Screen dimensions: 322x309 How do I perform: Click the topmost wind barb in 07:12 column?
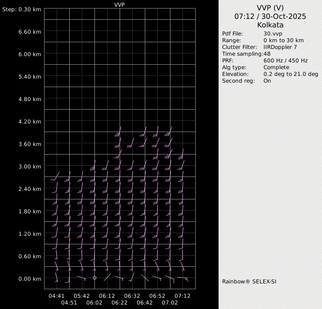coord(182,155)
